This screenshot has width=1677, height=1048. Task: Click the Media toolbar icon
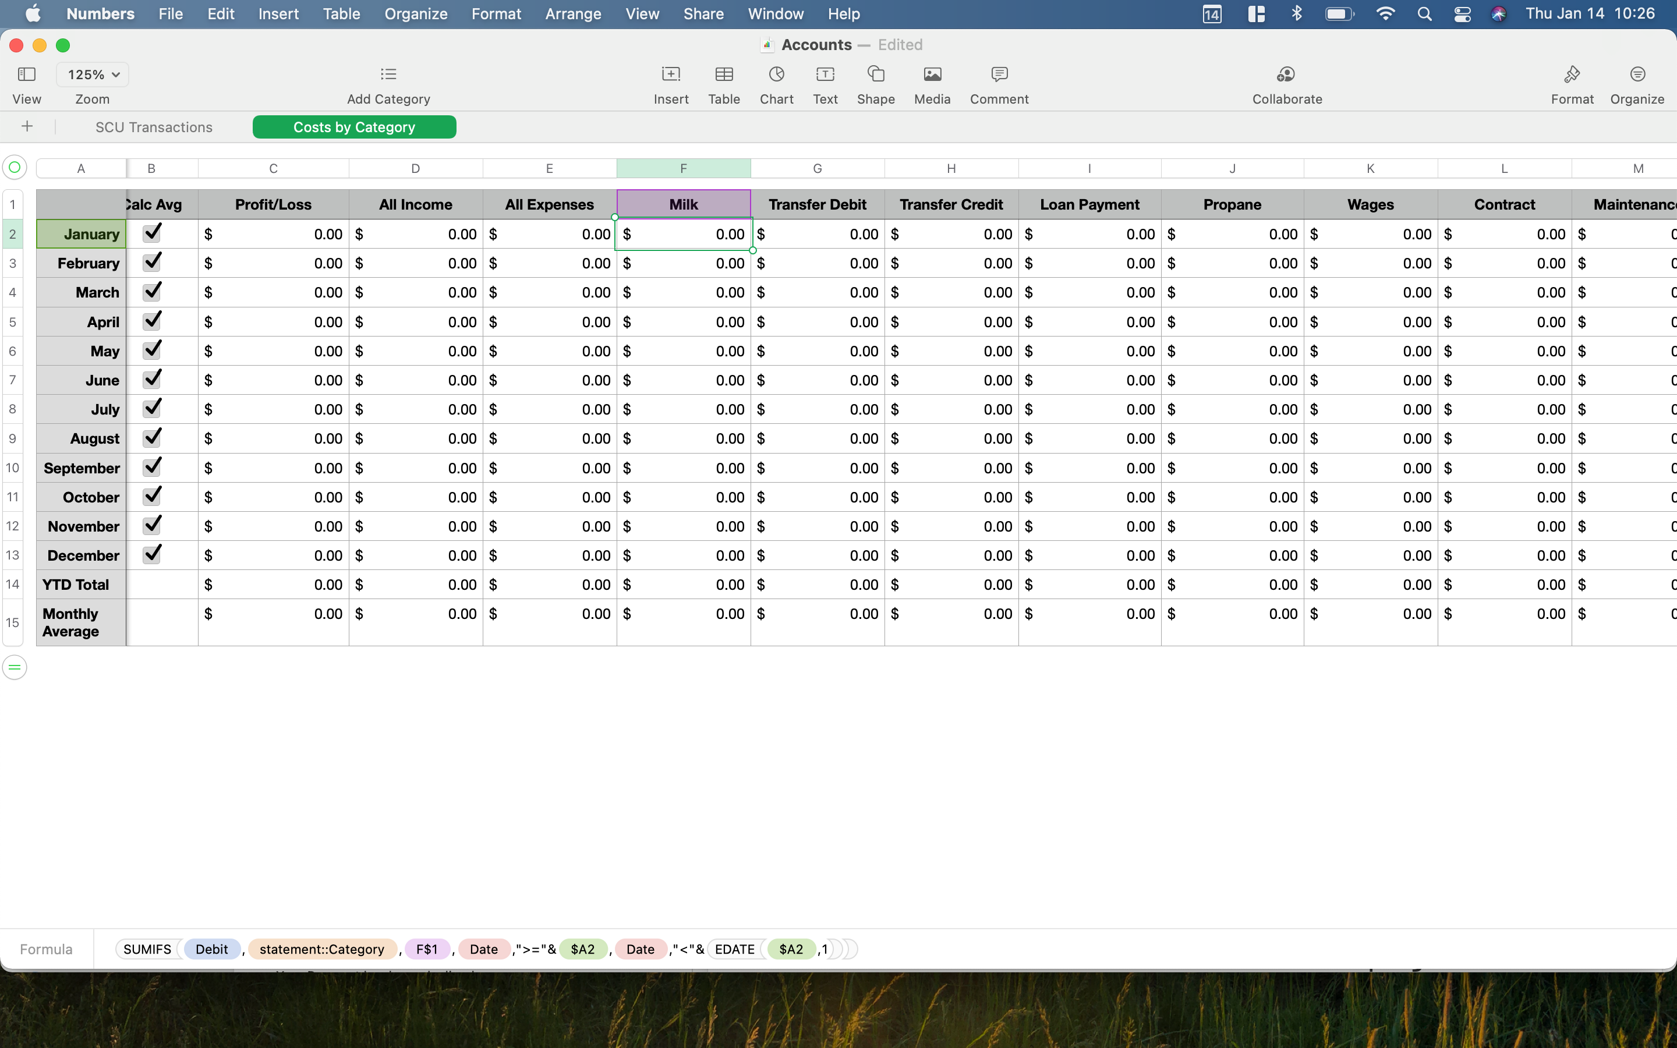[932, 75]
